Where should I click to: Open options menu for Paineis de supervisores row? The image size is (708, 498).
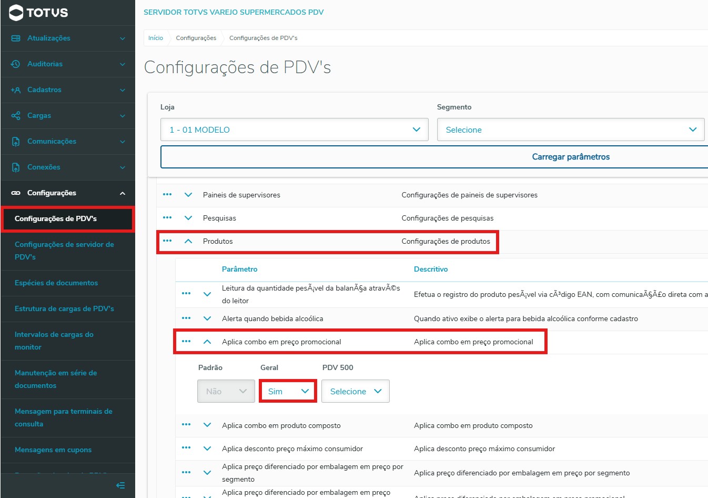click(x=167, y=195)
